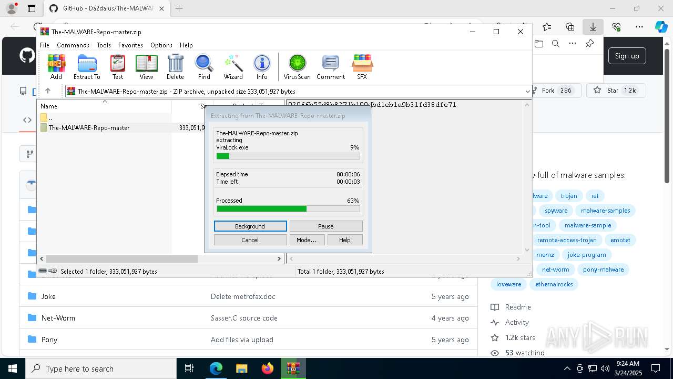
Task: Click the Type here to search box
Action: tap(101, 368)
